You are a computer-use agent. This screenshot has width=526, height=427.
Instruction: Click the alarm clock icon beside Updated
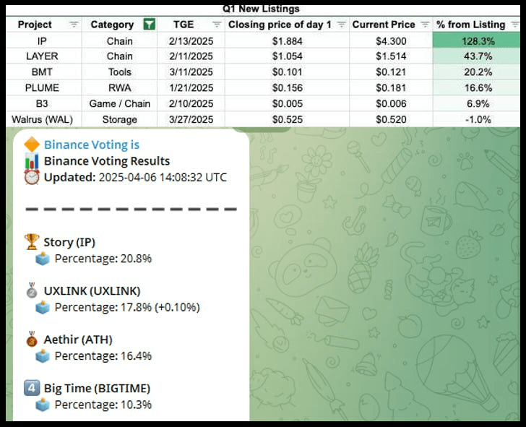tap(32, 177)
